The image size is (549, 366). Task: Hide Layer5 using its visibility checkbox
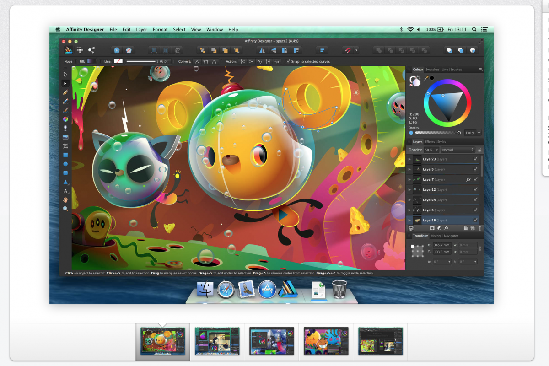476,169
